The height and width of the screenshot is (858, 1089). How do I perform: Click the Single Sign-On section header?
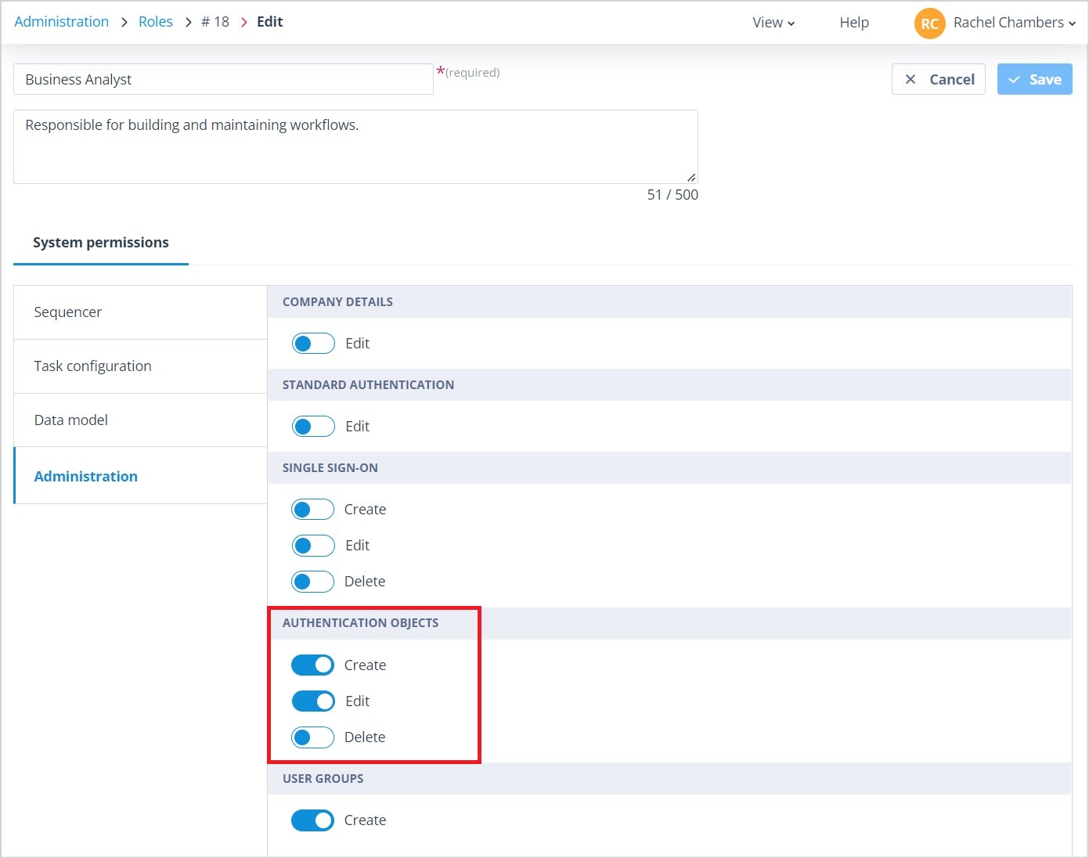point(669,467)
